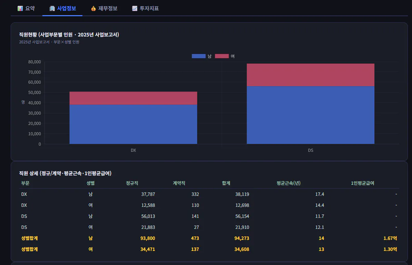
Task: Hide the 여 series via legend label
Action: pyautogui.click(x=232, y=56)
